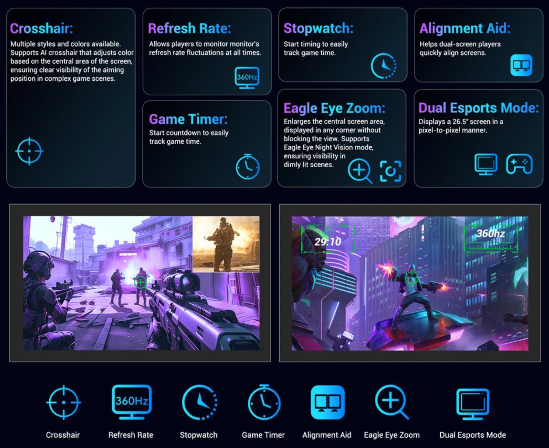Select the clock icon in the Stopwatch card
This screenshot has height=448, width=549.
(384, 66)
